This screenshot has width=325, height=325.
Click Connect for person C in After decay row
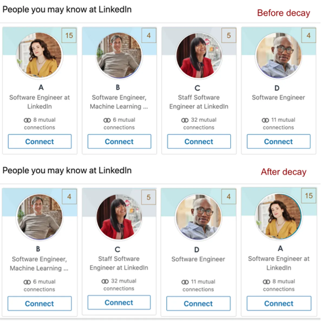[119, 302]
